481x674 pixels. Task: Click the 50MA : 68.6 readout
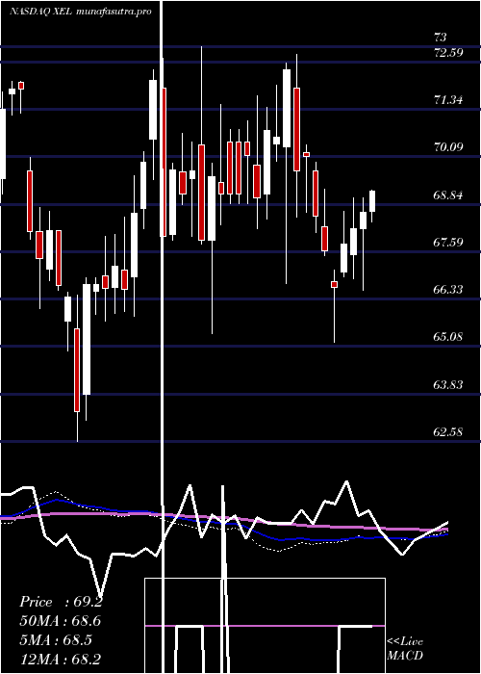61,621
